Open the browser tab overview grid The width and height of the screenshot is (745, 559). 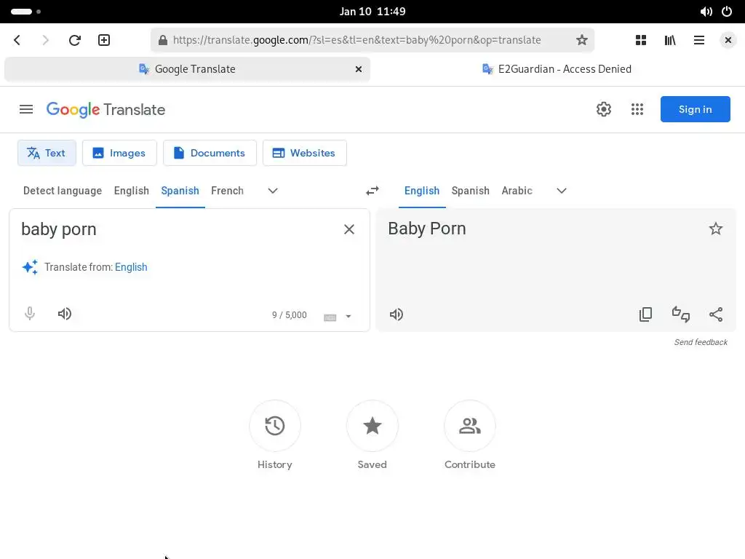640,40
